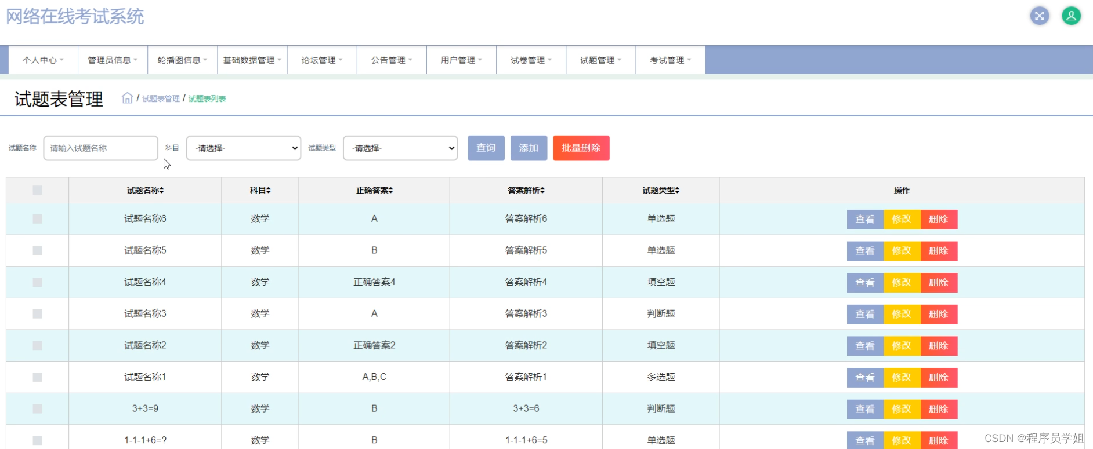Viewport: 1093px width, 449px height.
Task: Edit the 试题名称5 row
Action: click(x=902, y=251)
